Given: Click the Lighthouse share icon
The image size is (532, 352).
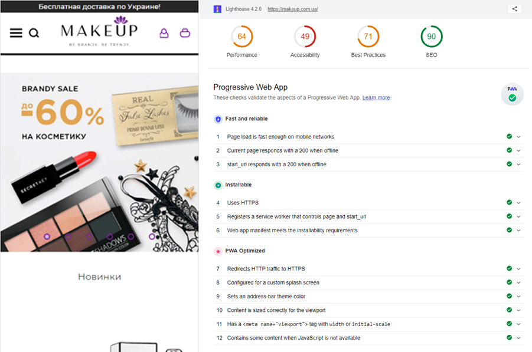Looking at the screenshot, I should (x=515, y=9).
